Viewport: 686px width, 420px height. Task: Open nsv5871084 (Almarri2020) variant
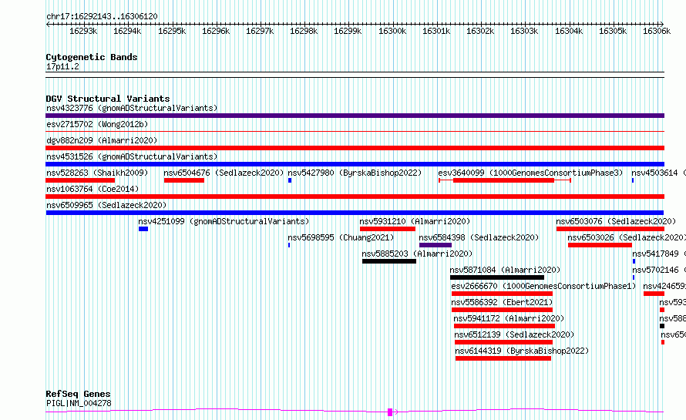pyautogui.click(x=505, y=270)
